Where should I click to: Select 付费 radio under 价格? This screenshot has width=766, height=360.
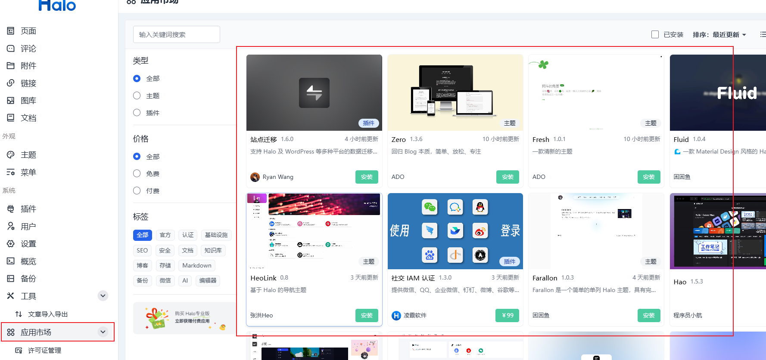[137, 191]
